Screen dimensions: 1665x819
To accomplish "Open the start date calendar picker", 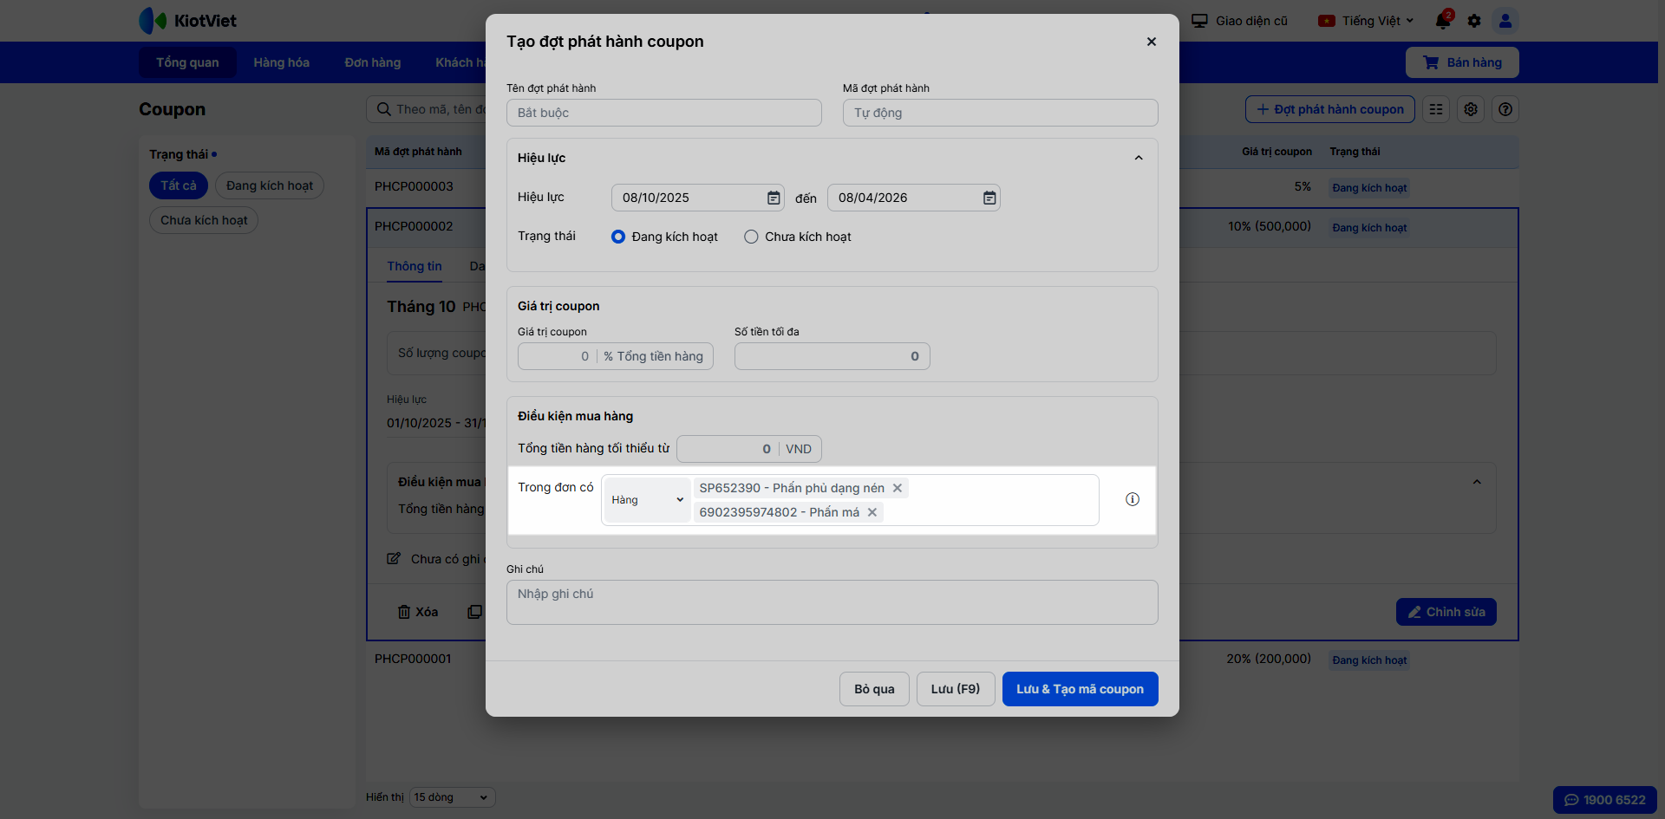I will [x=774, y=198].
